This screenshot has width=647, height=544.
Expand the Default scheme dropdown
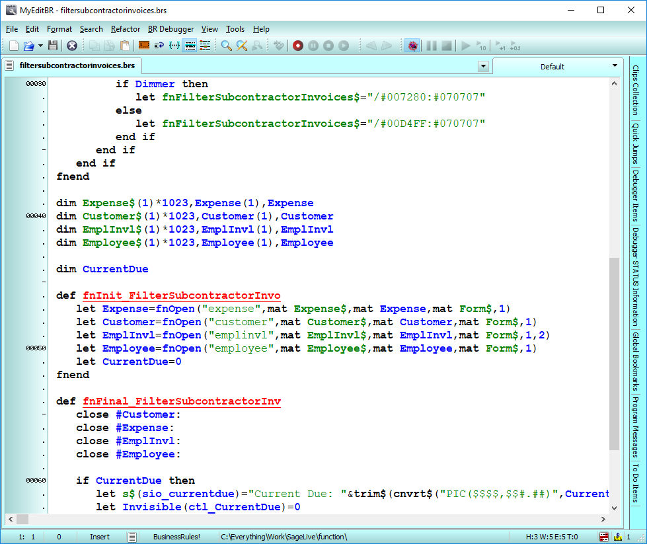point(614,66)
